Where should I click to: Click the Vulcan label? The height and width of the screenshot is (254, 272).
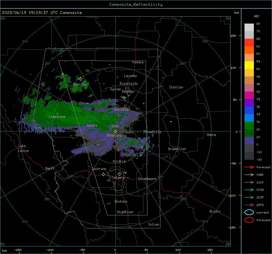pos(154,224)
